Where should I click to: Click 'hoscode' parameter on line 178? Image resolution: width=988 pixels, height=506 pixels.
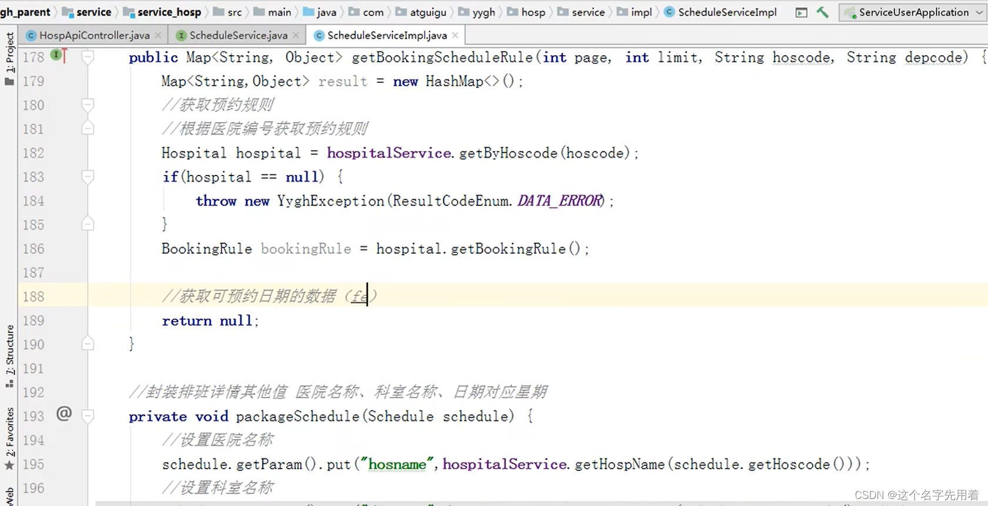(x=802, y=58)
